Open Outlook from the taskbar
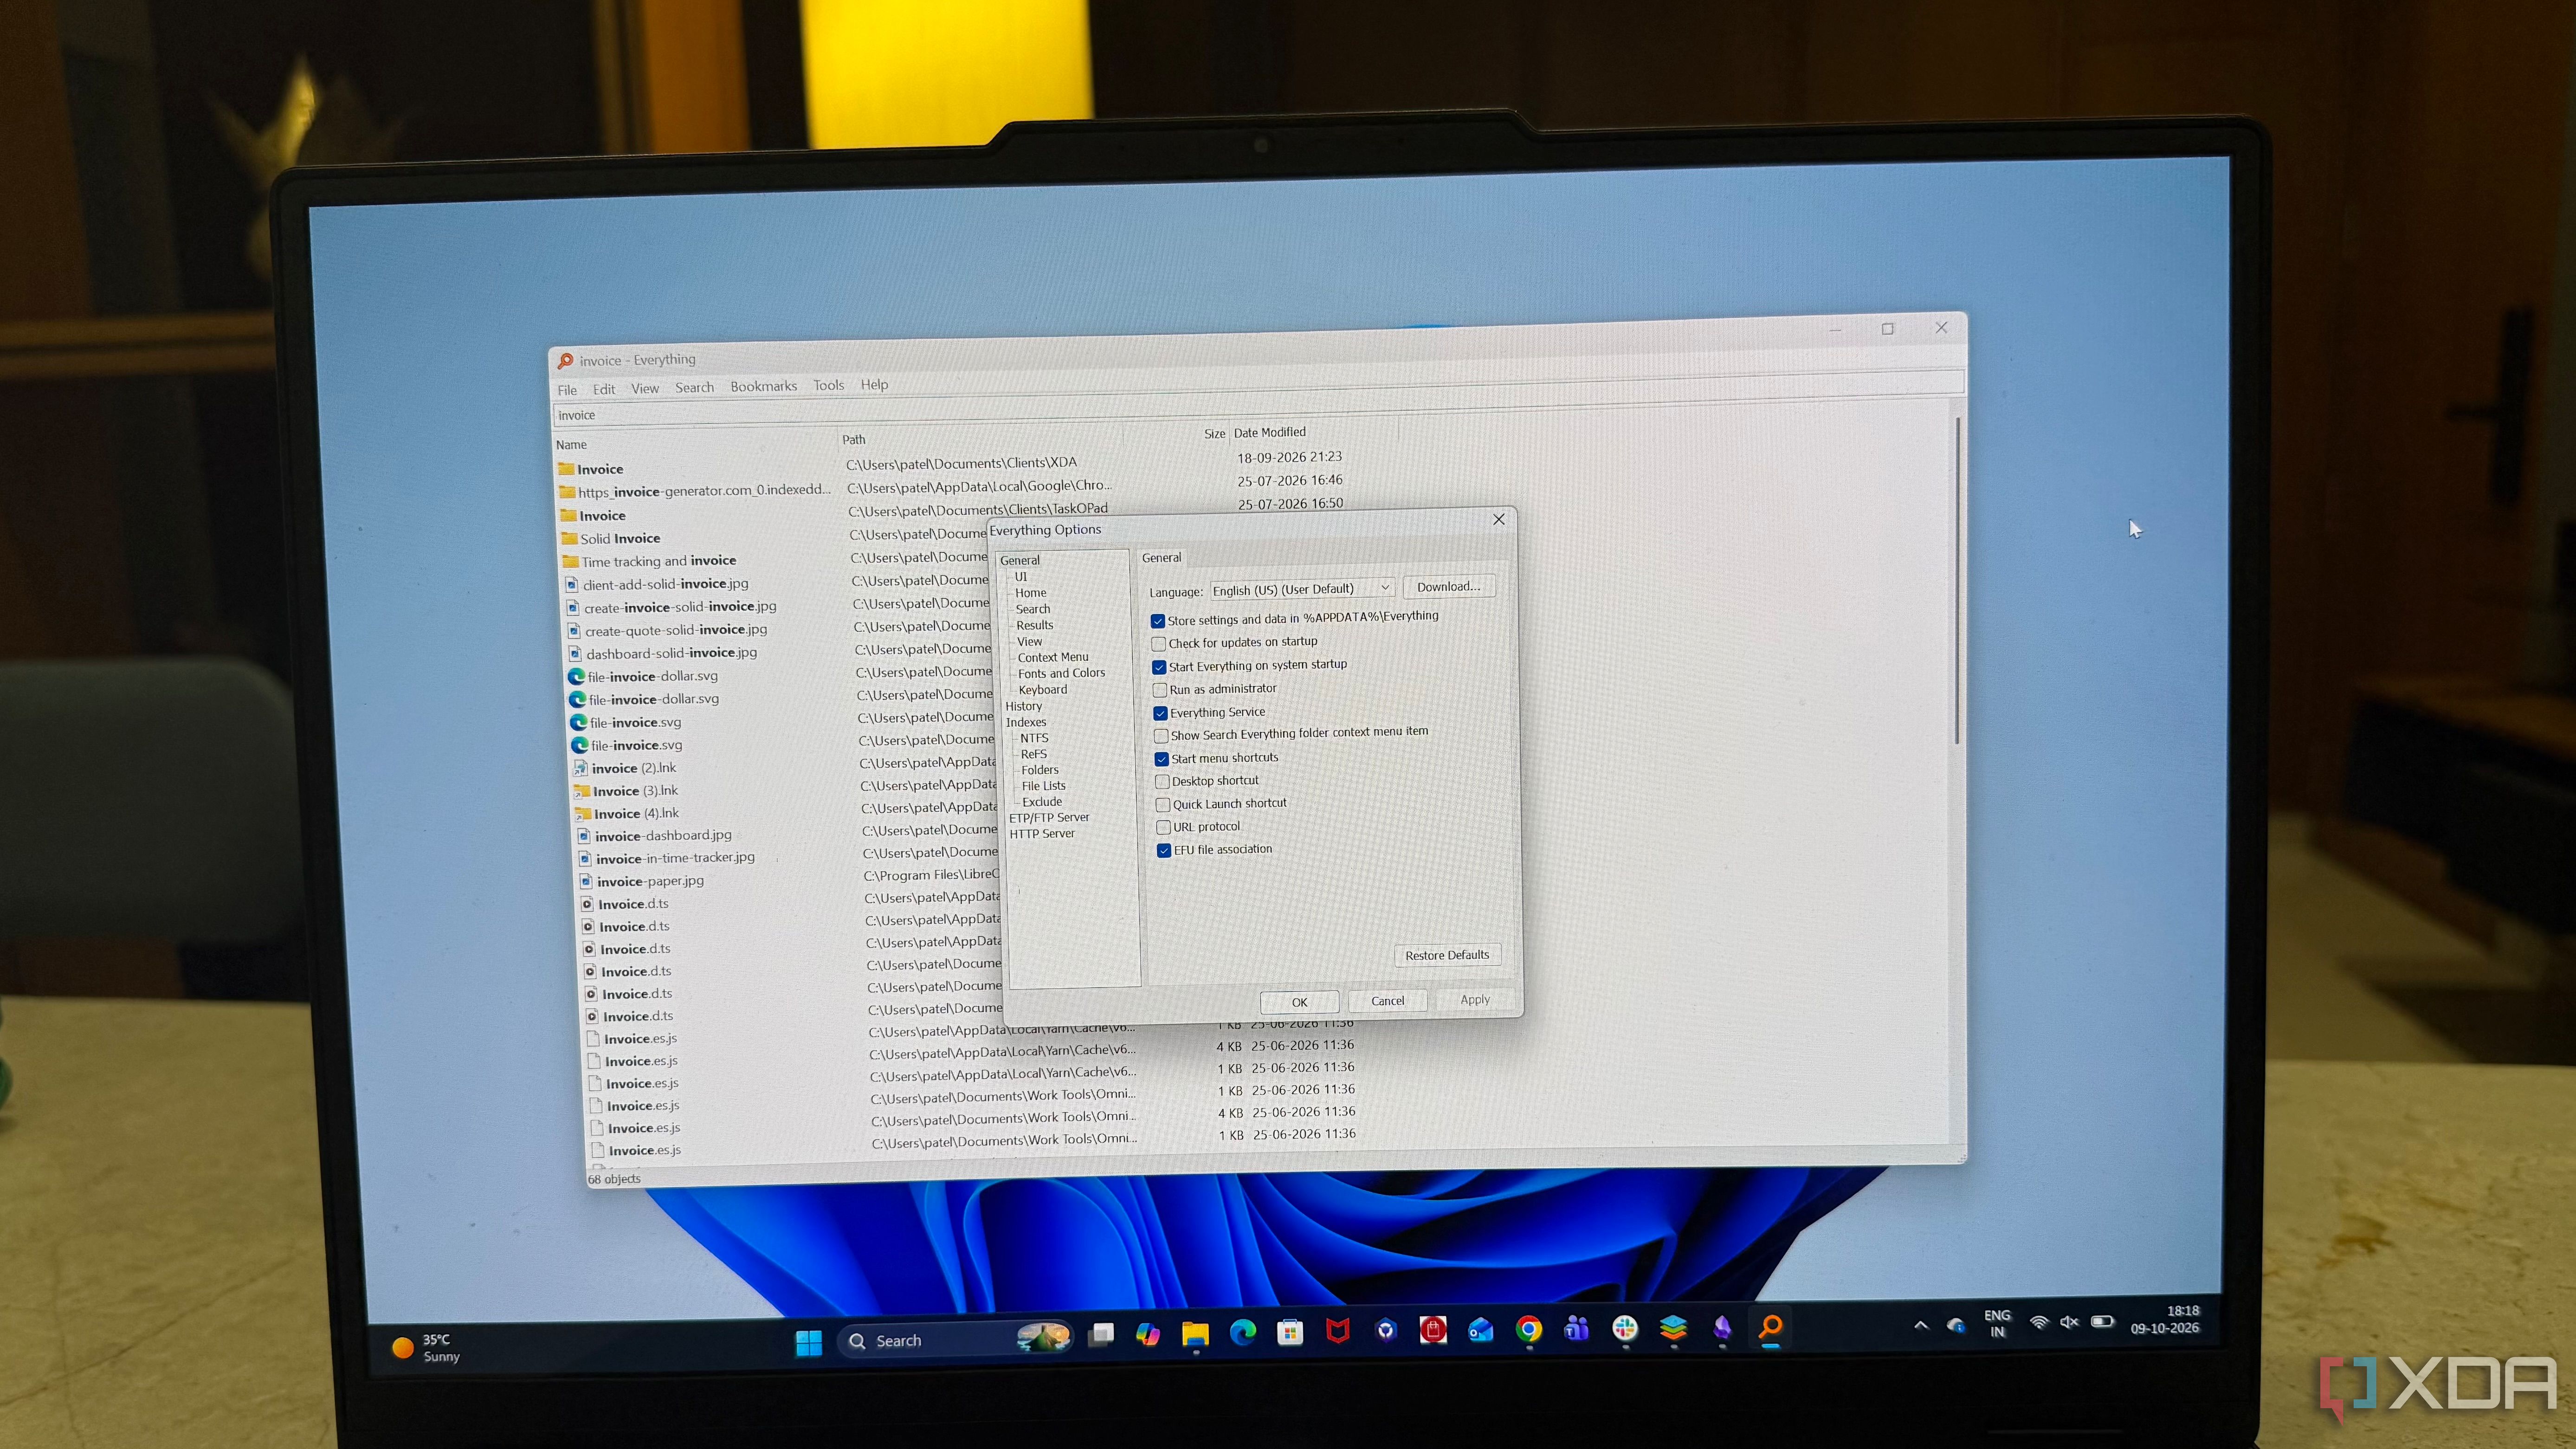 pos(1481,1330)
